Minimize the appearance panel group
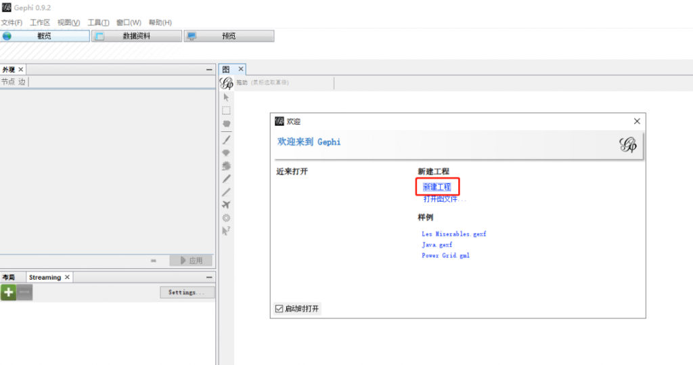The width and height of the screenshot is (693, 365). click(209, 70)
